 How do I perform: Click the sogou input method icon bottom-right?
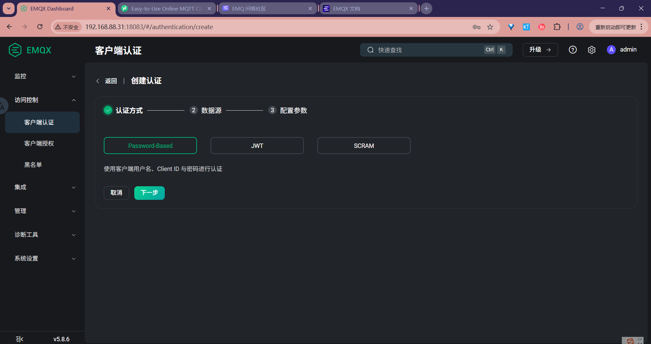point(630,341)
